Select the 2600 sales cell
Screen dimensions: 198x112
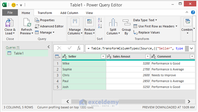tap(128, 75)
